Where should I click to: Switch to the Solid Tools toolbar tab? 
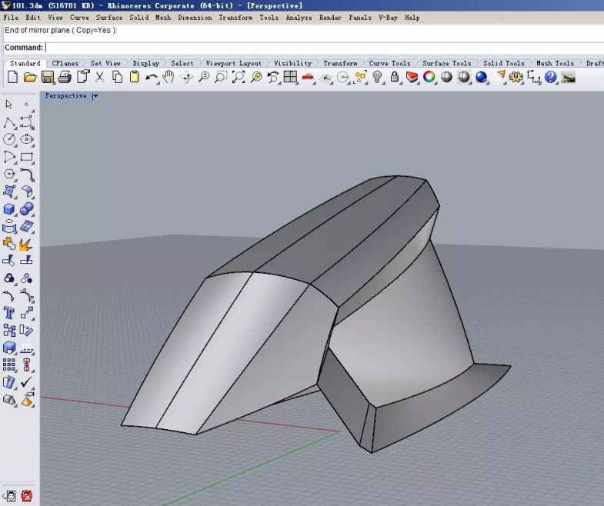click(x=503, y=63)
